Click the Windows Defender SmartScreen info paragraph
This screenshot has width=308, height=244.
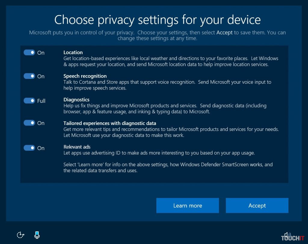click(x=168, y=167)
